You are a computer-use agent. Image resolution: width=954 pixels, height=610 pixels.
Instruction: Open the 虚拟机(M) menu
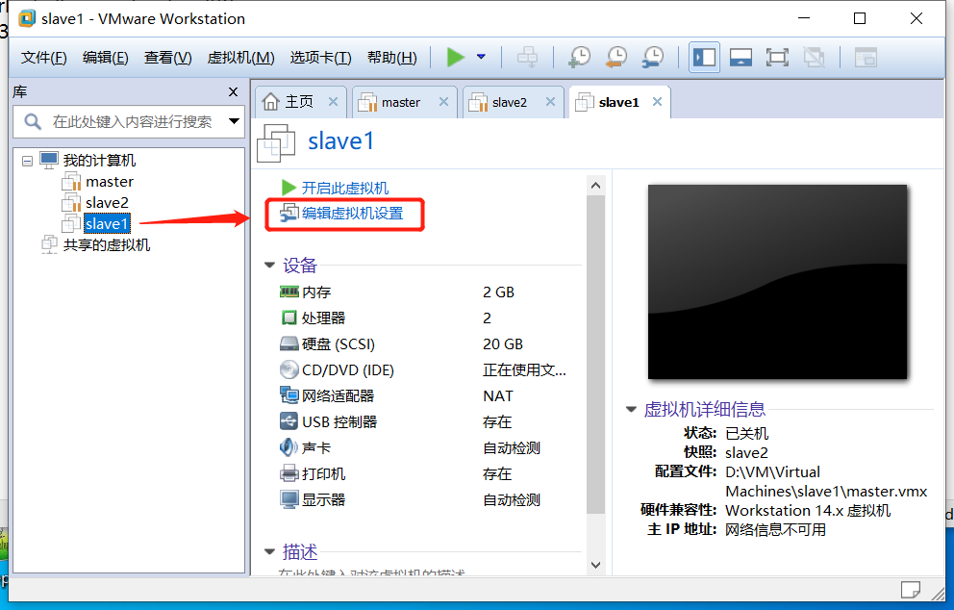241,58
